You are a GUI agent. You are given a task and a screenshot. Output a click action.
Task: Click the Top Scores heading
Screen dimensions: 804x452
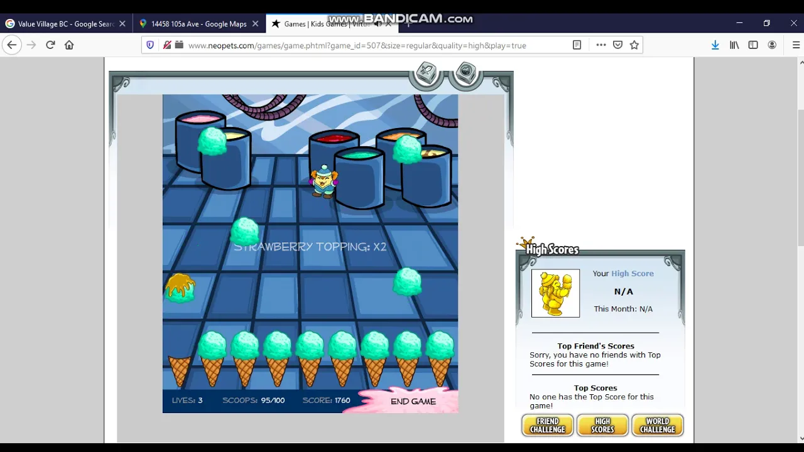595,388
